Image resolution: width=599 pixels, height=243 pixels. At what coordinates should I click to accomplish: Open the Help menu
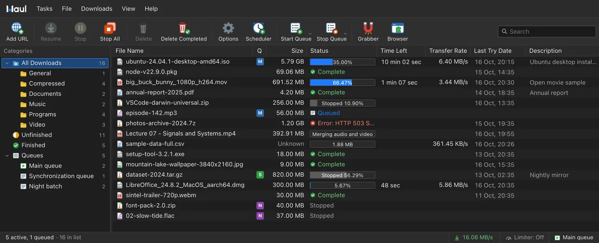click(x=151, y=8)
